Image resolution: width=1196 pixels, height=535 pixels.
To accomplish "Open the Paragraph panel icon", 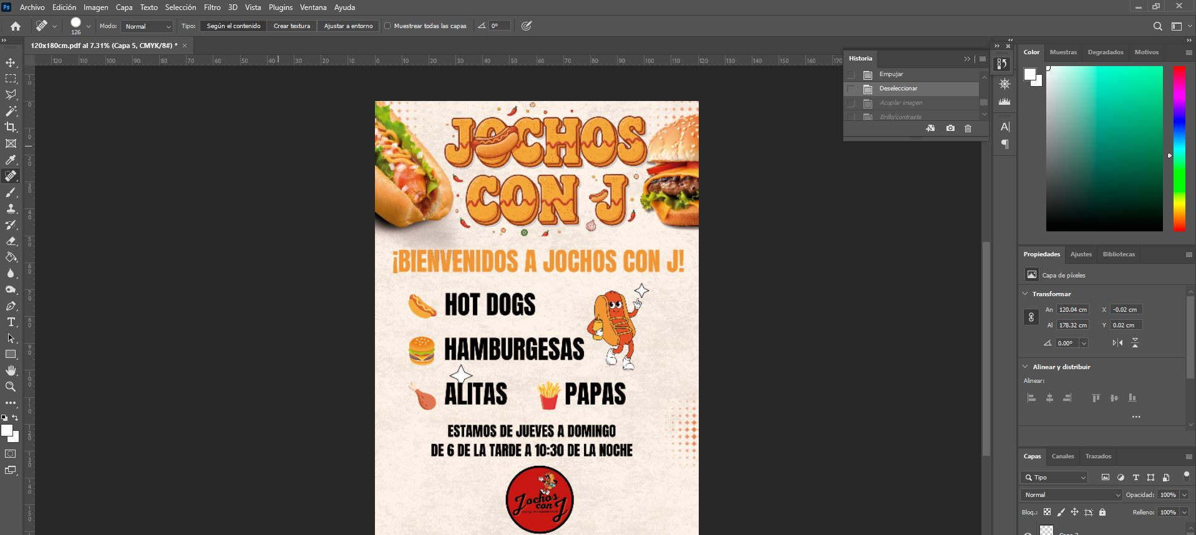I will click(x=1004, y=144).
